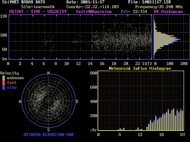Image resolution: width=190 pixels, height=142 pixels.
Task: Click the peak bar of the height histogram
Action: click(167, 39)
